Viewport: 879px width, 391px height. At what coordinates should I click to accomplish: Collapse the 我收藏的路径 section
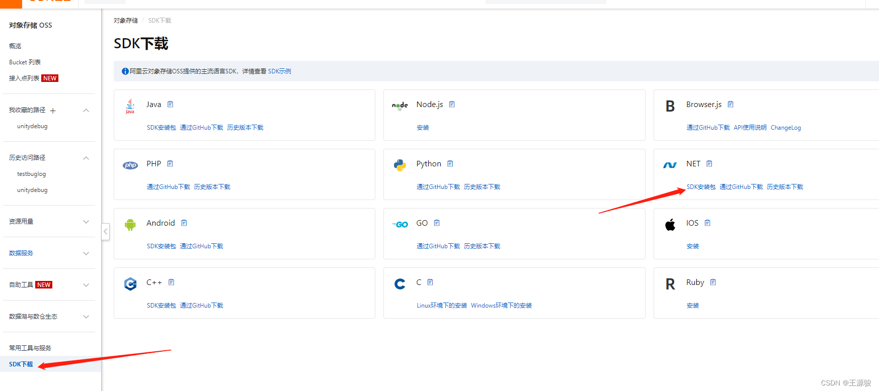(x=86, y=110)
